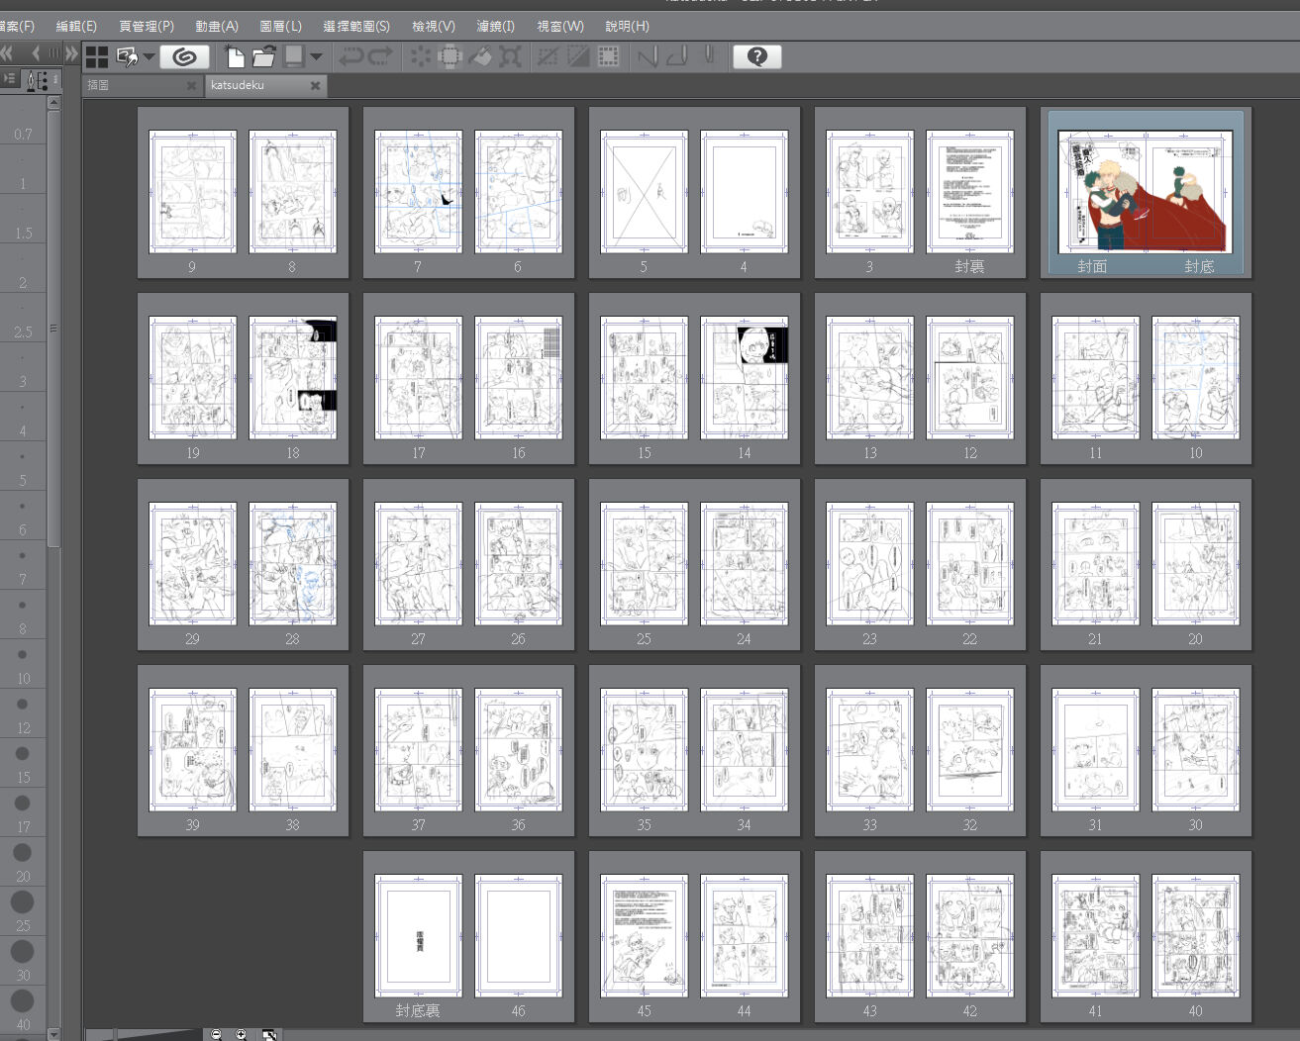Viewport: 1300px width, 1041px height.
Task: Open the 濾鏡(I) menu
Action: coord(495,26)
